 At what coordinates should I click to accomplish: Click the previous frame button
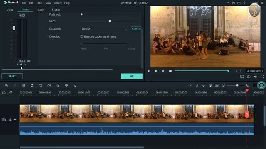149,71
